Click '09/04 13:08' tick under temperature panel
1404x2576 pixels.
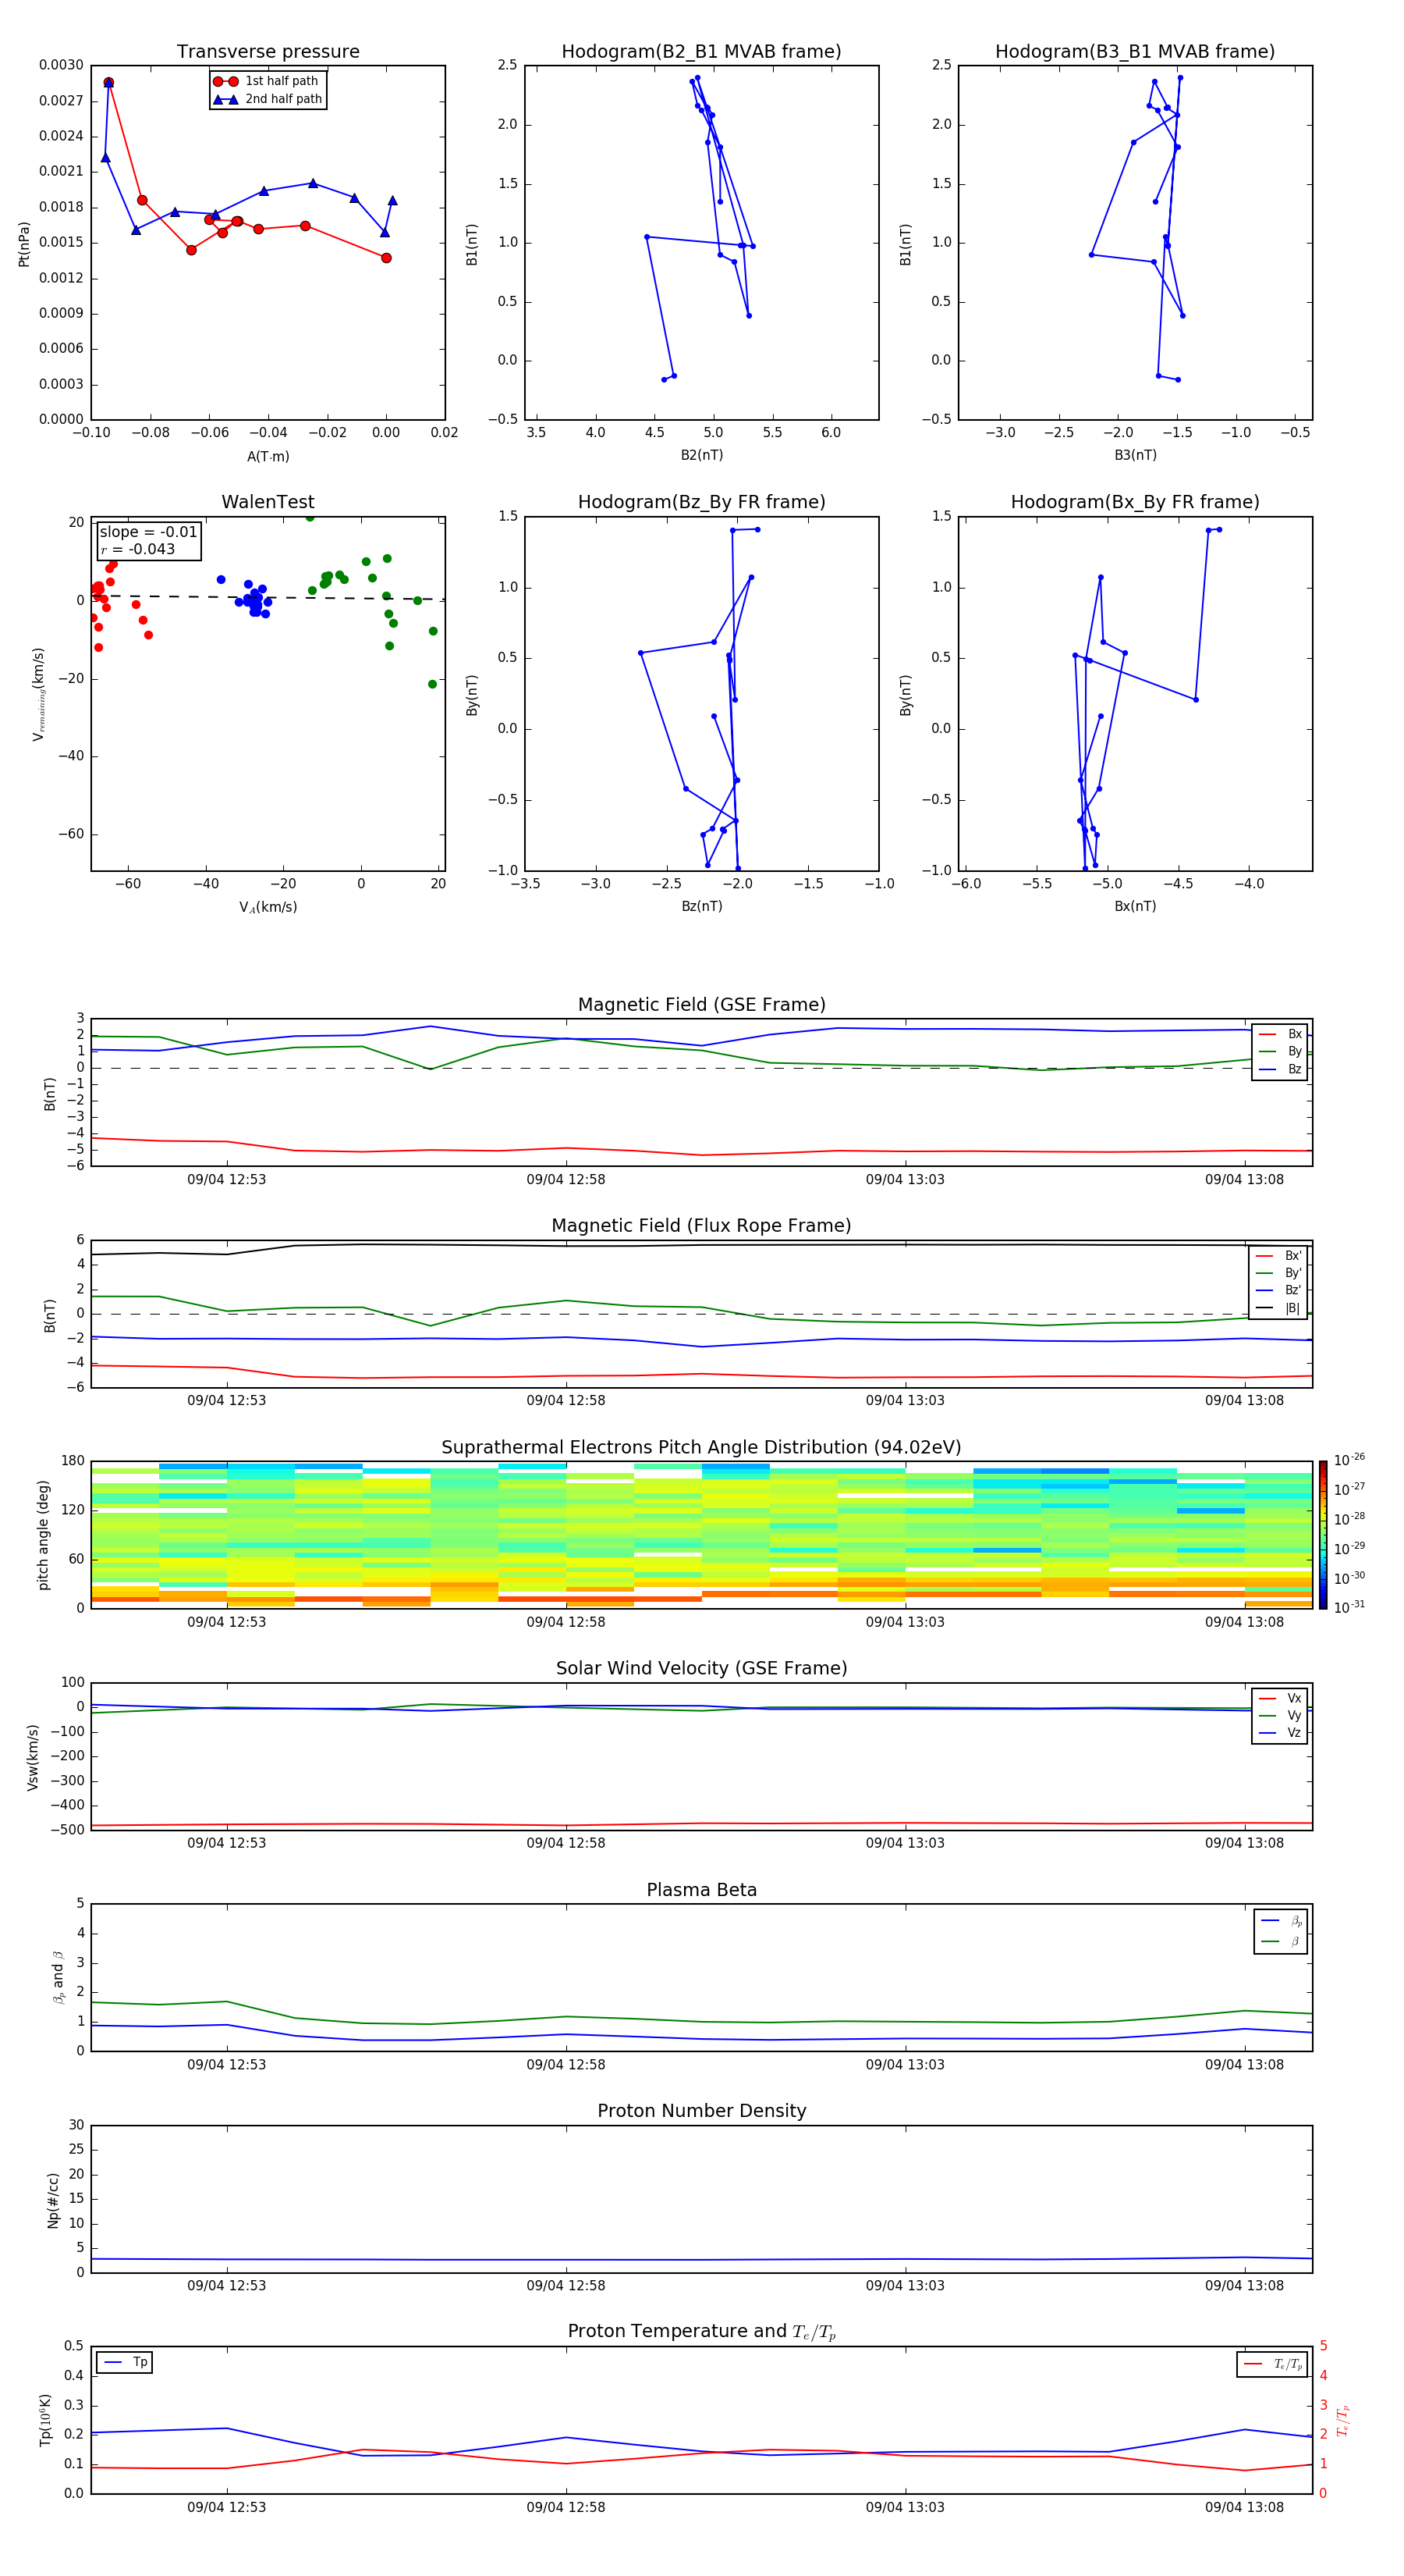click(1244, 2507)
